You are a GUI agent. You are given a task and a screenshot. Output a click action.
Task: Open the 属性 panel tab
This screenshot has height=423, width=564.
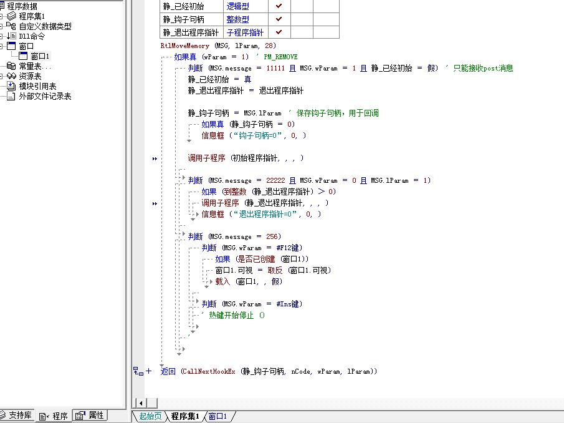pos(90,416)
